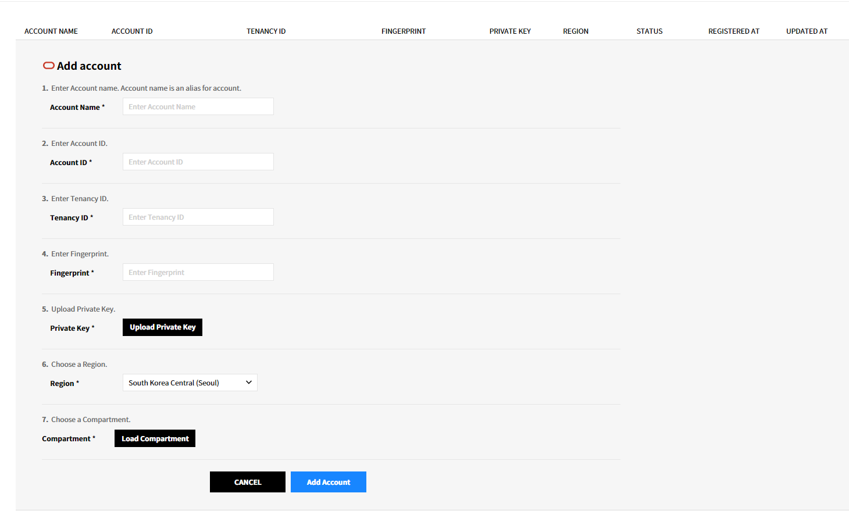The height and width of the screenshot is (511, 849).
Task: Click the FINGERPRINT column header
Action: [404, 31]
